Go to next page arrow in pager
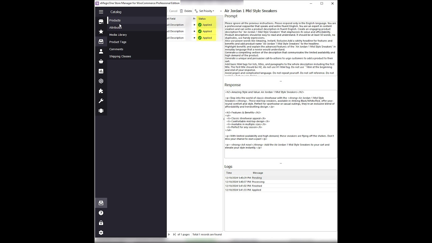This screenshot has width=432, height=243. point(169,235)
